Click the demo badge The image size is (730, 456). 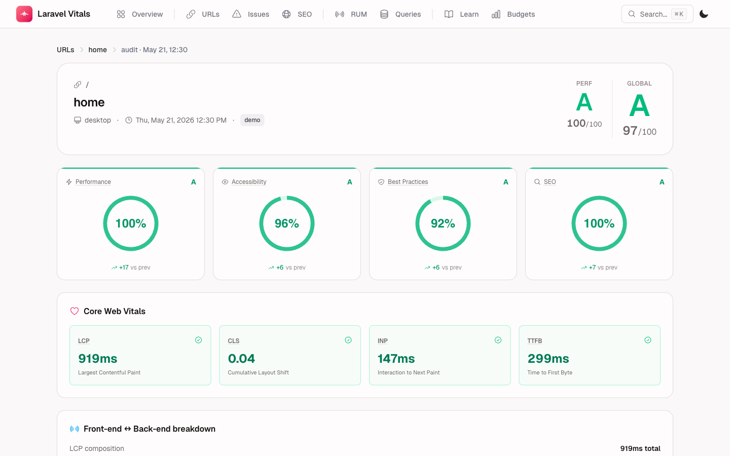(x=252, y=120)
